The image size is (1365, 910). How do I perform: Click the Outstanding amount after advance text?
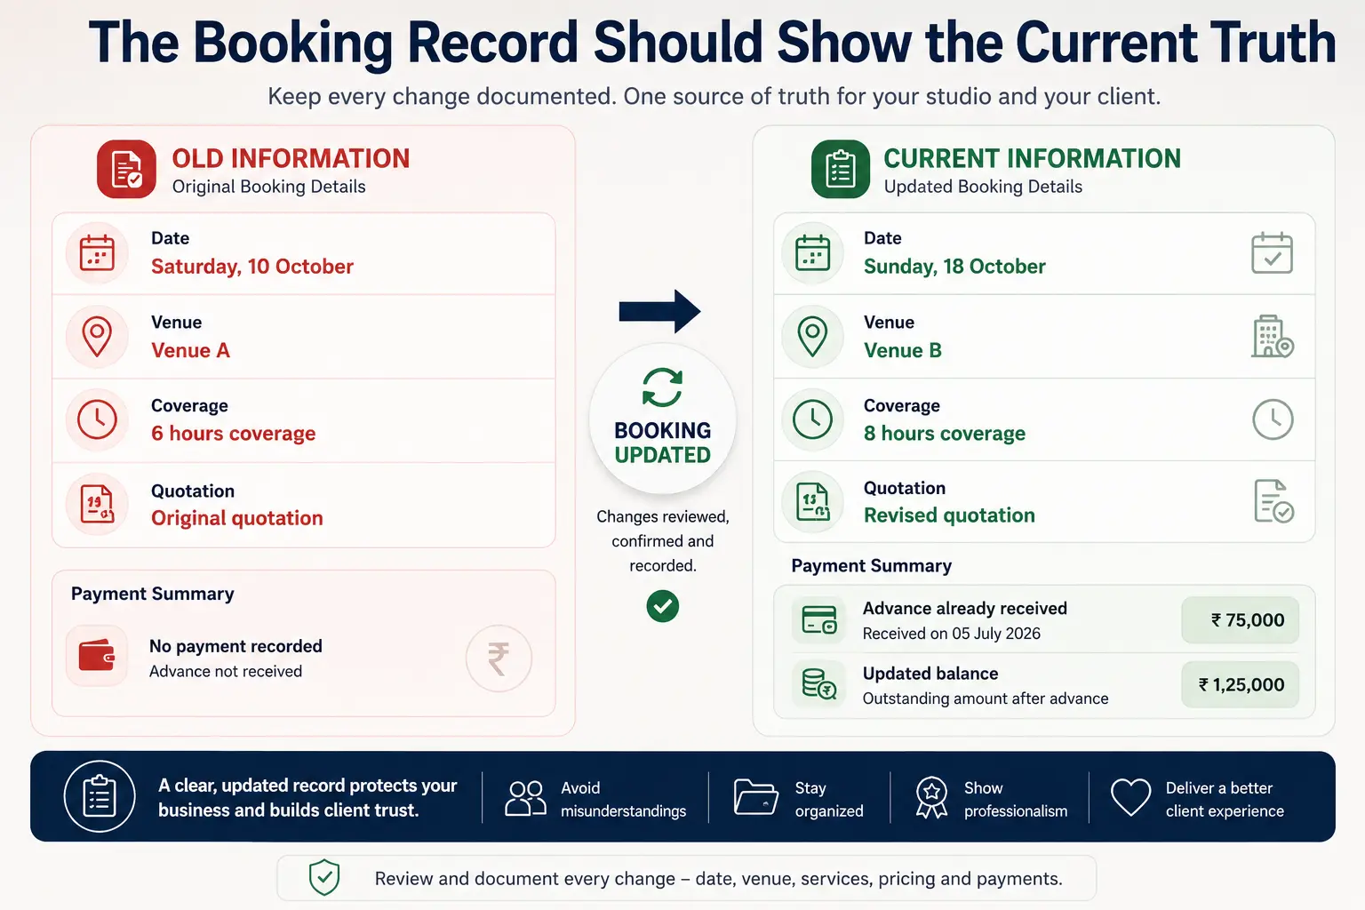(x=986, y=698)
